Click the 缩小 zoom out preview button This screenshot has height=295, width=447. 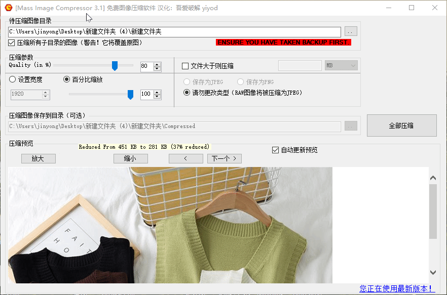tap(130, 158)
